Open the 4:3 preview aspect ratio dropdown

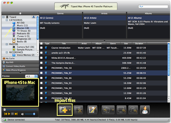(31, 76)
